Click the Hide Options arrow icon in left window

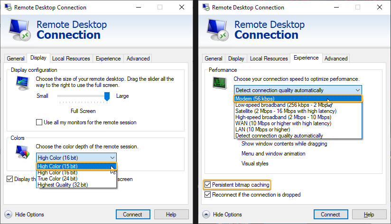[x=8, y=215]
